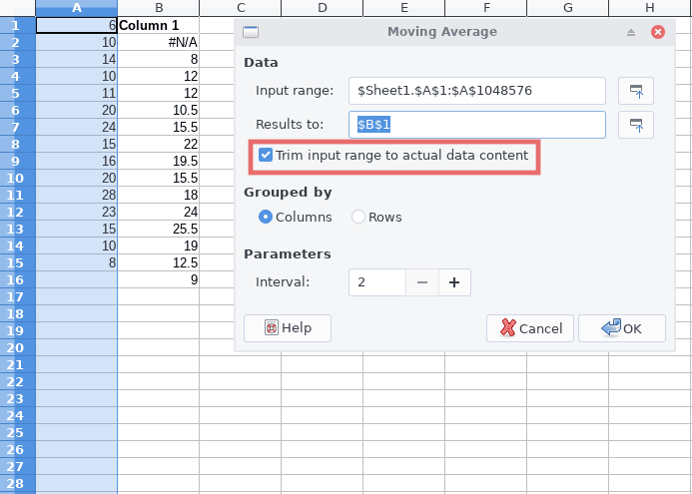
Task: Click the Results to text field
Action: pyautogui.click(x=477, y=125)
